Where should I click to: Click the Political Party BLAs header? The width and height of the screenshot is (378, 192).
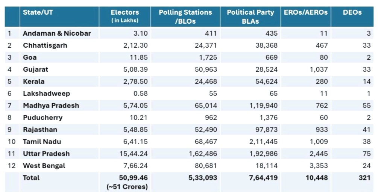(250, 17)
